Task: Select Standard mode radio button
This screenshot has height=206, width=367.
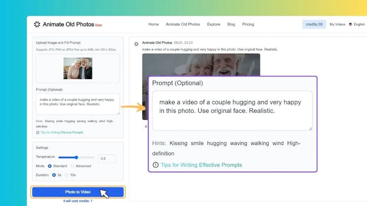Action: [x=50, y=166]
